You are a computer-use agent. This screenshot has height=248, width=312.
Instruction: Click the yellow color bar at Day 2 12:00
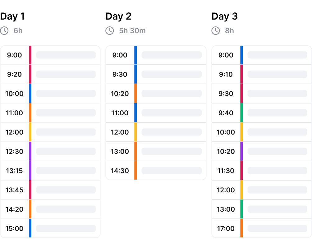135,132
